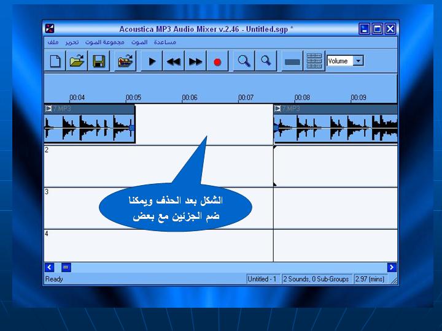
Task: Save the project with the floppy disk icon
Action: 99,61
